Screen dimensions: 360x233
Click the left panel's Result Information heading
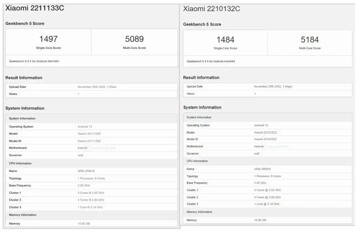click(x=24, y=78)
